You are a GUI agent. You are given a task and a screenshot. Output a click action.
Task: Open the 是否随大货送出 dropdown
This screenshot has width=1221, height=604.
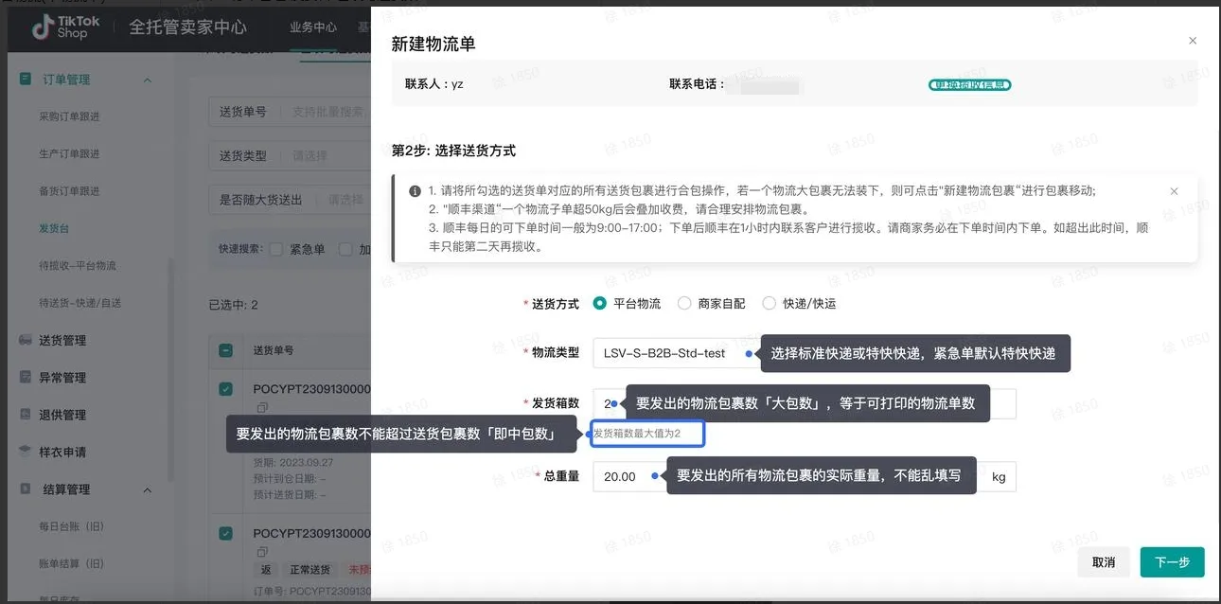(x=289, y=200)
